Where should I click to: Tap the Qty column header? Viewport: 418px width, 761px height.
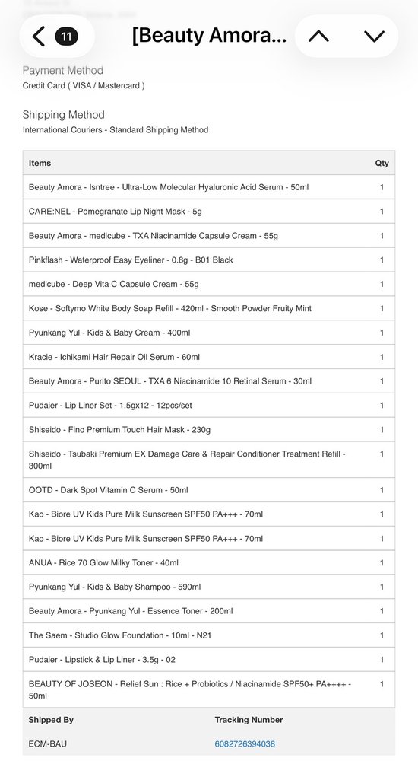382,163
